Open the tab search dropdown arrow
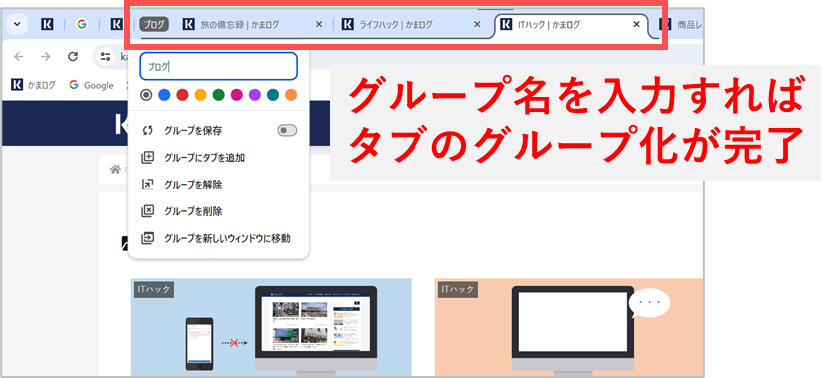Screen dimensions: 830x378 click(17, 24)
